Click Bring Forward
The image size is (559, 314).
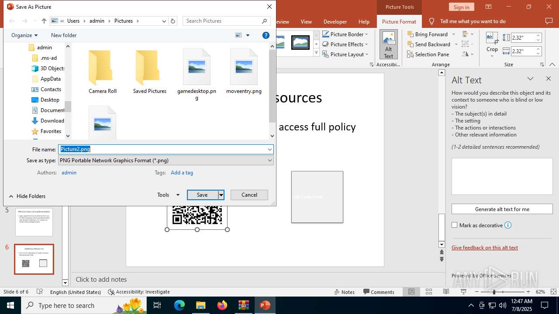(427, 34)
